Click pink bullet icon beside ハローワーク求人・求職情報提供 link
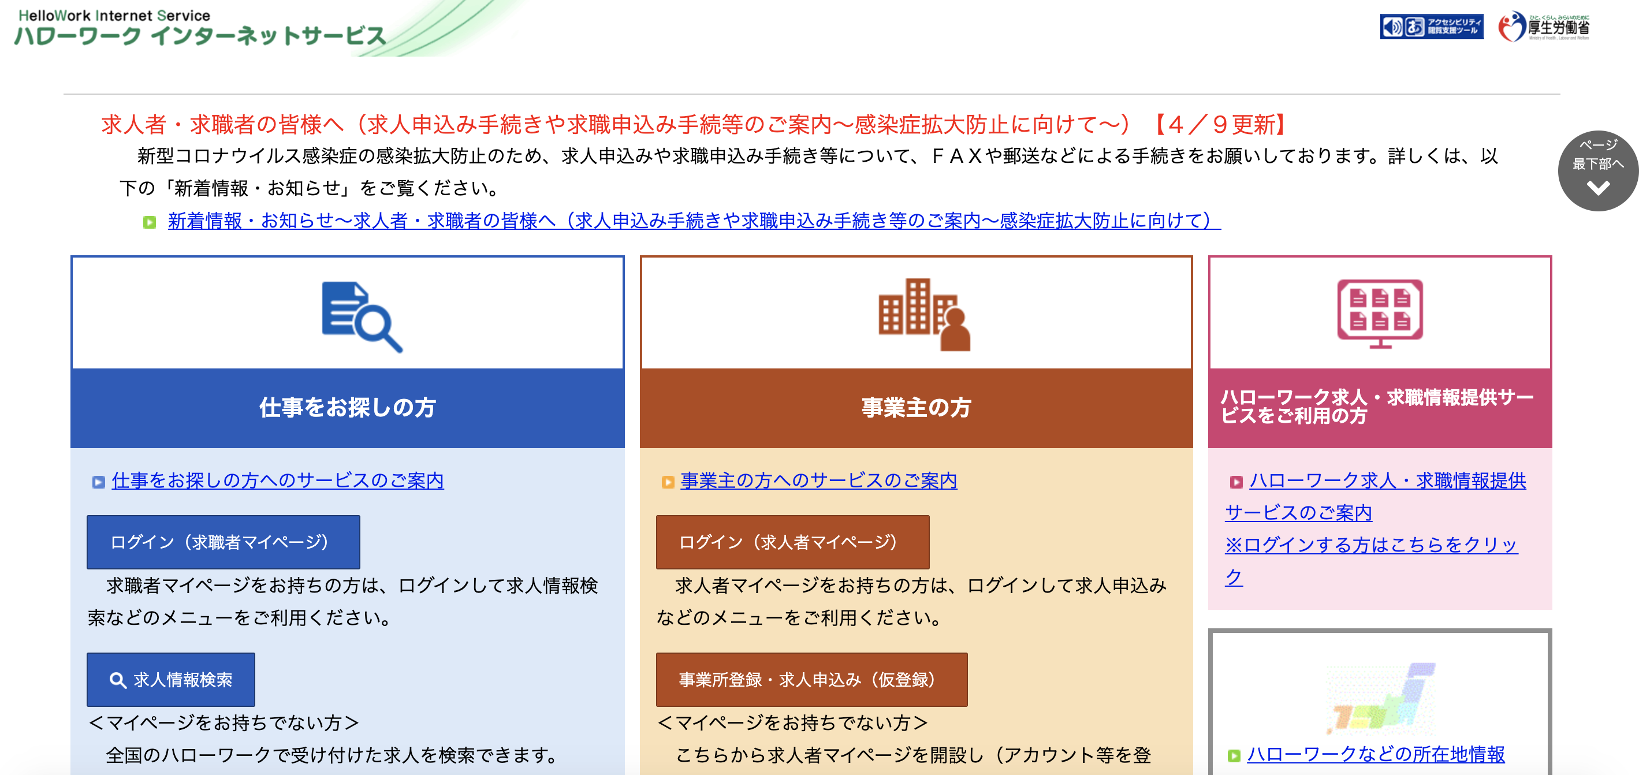The image size is (1639, 775). [x=1236, y=482]
